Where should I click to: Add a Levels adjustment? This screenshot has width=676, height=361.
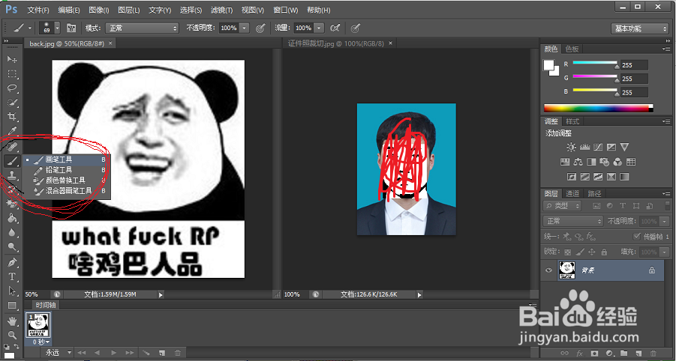point(584,147)
